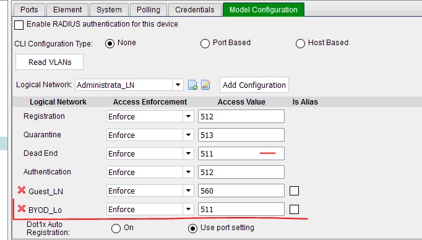The height and width of the screenshot is (240, 422).
Task: Click the Logical Network column header
Action: (x=58, y=102)
